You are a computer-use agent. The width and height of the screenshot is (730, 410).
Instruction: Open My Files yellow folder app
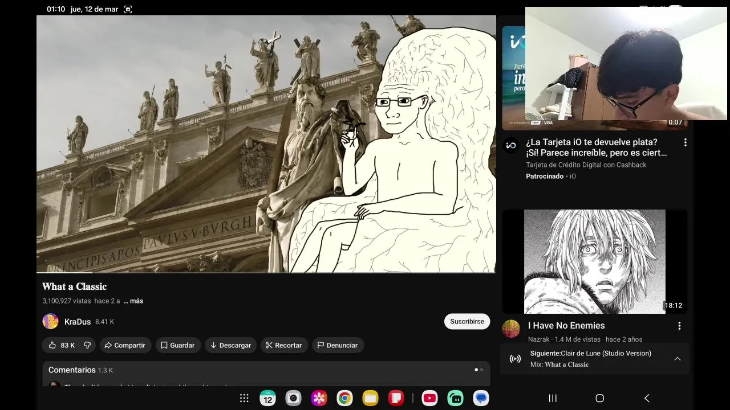370,398
